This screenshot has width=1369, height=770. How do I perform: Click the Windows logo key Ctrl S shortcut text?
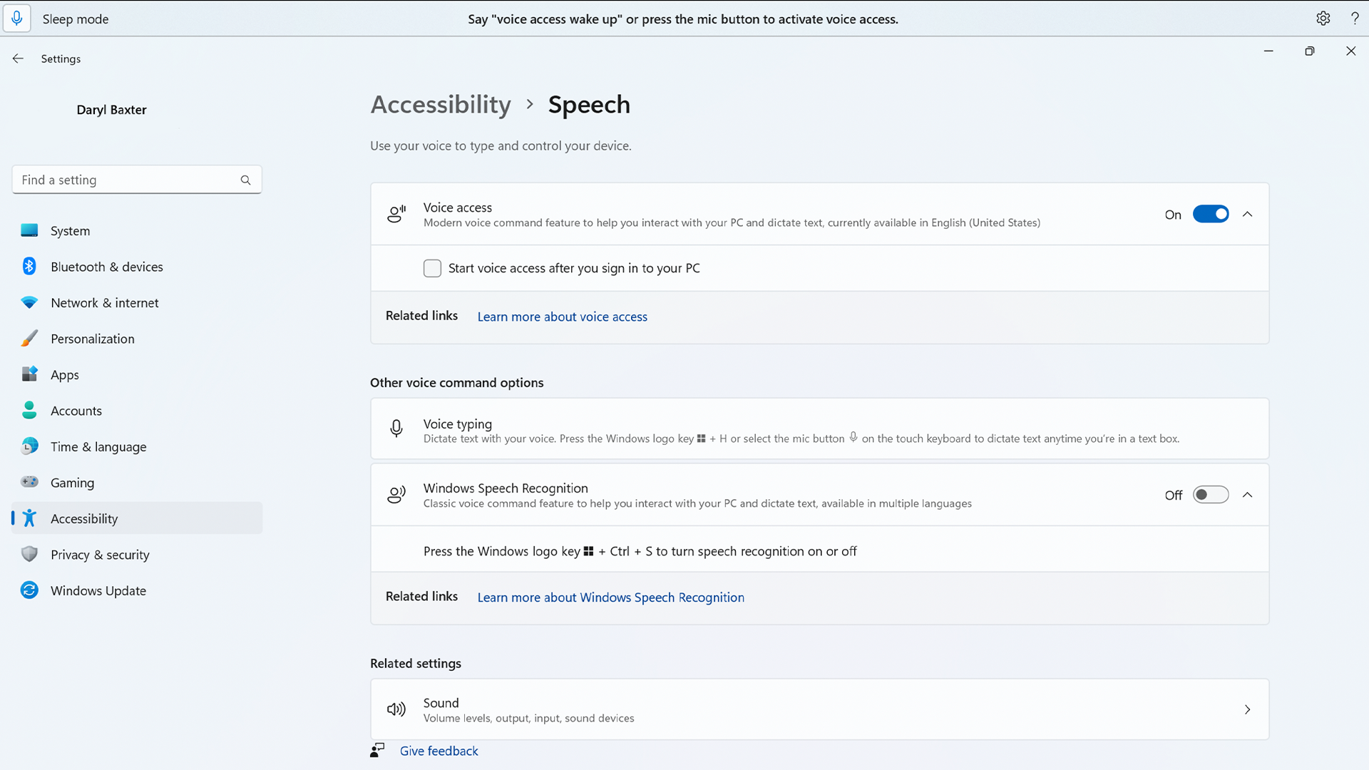(640, 551)
